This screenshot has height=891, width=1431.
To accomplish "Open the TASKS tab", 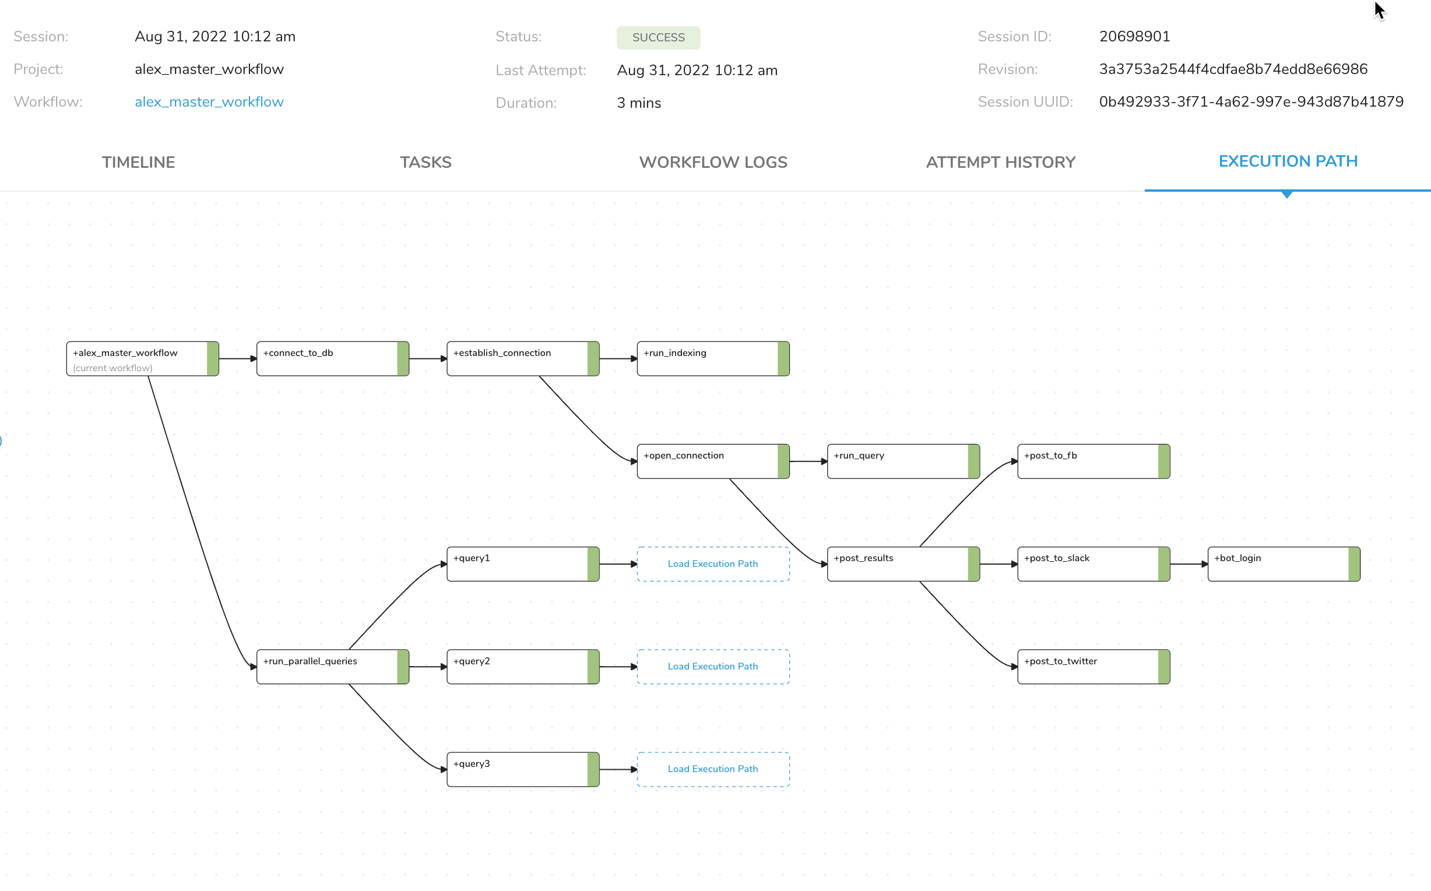I will pyautogui.click(x=426, y=162).
